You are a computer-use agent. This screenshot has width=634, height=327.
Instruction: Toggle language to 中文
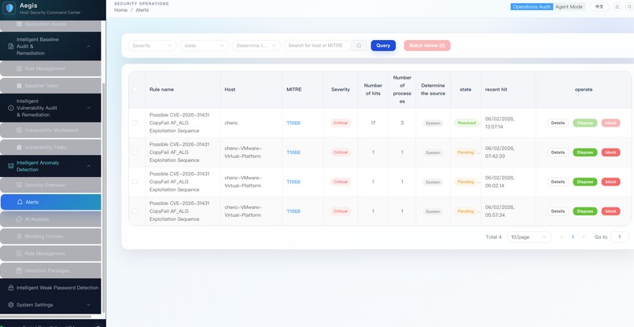(x=599, y=7)
